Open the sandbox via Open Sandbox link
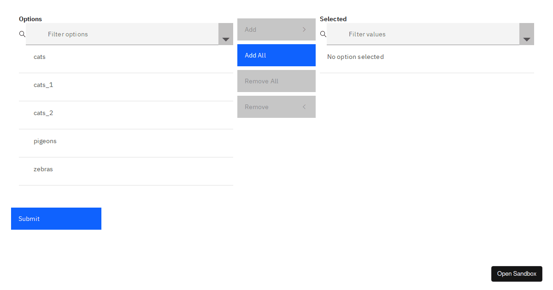 click(x=517, y=273)
